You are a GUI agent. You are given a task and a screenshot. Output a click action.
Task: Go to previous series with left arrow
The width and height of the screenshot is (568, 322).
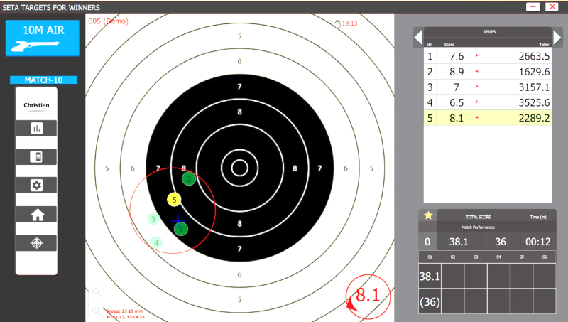418,37
